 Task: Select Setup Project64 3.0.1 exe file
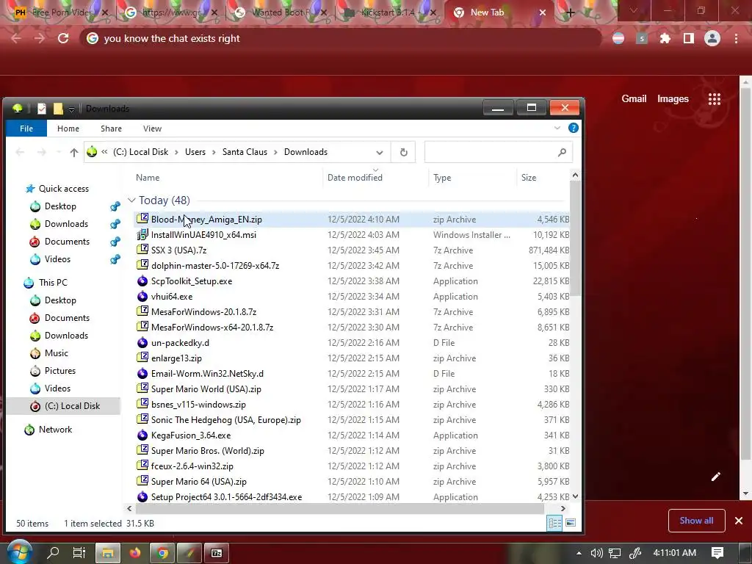click(x=226, y=497)
